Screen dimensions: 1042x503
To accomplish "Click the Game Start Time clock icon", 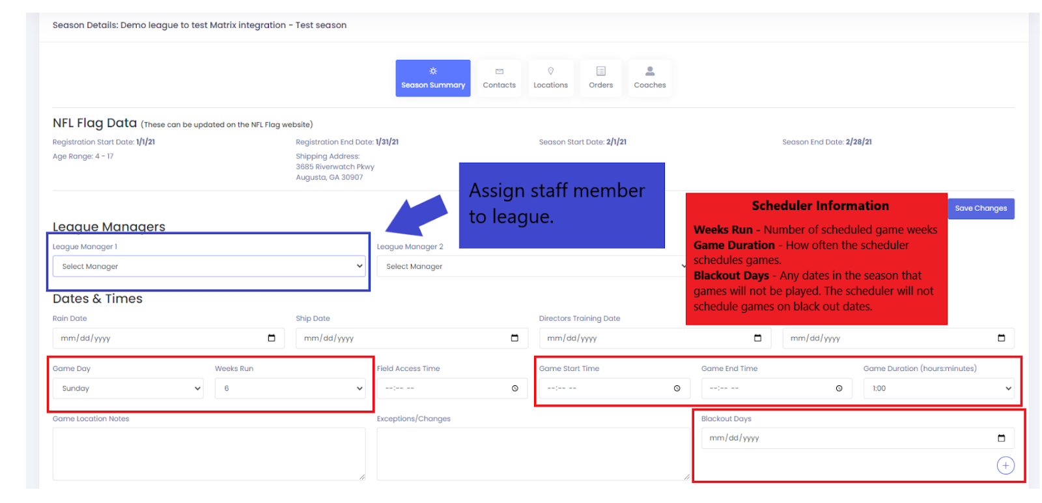I will click(x=677, y=388).
